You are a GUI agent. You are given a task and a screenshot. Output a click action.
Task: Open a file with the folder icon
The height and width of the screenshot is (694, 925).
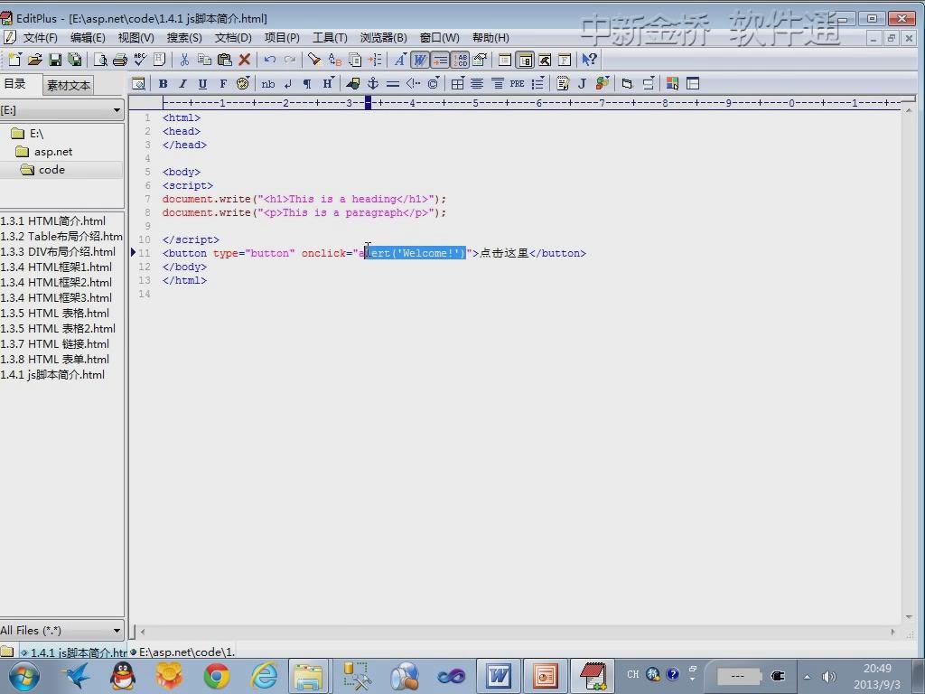[x=35, y=60]
